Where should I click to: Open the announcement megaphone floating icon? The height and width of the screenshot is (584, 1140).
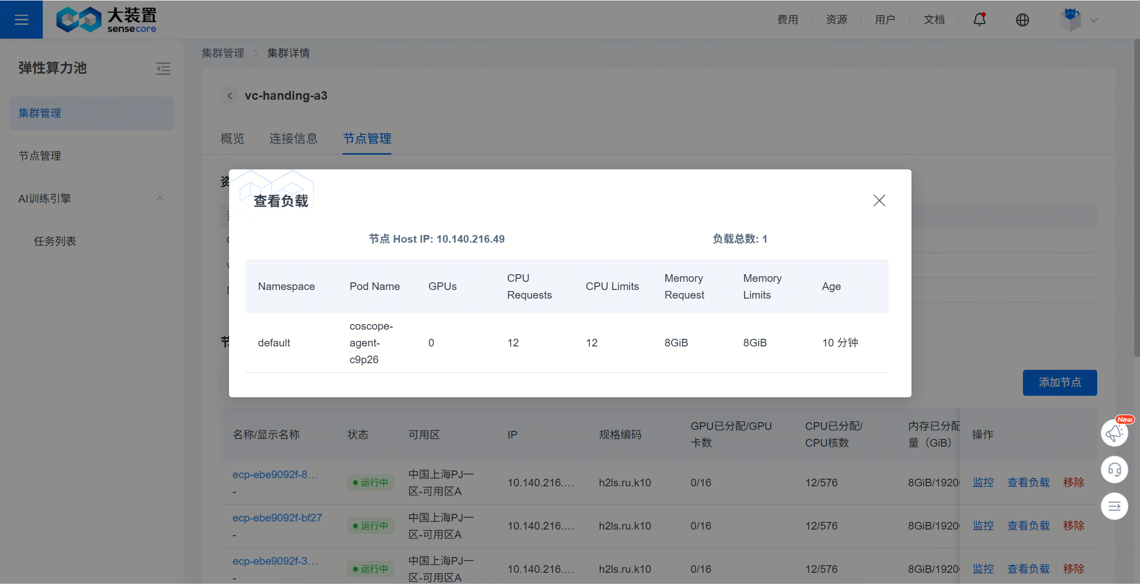coord(1114,433)
